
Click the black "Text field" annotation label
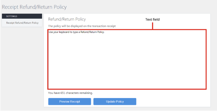pos(152,20)
